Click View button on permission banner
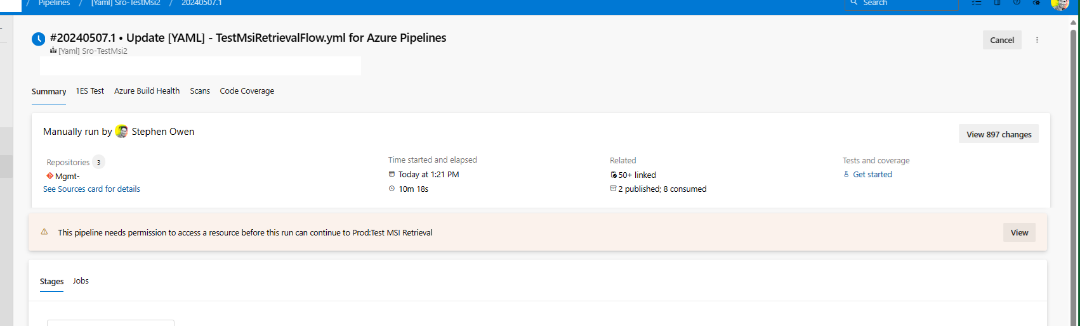This screenshot has width=1080, height=326. click(x=1019, y=232)
